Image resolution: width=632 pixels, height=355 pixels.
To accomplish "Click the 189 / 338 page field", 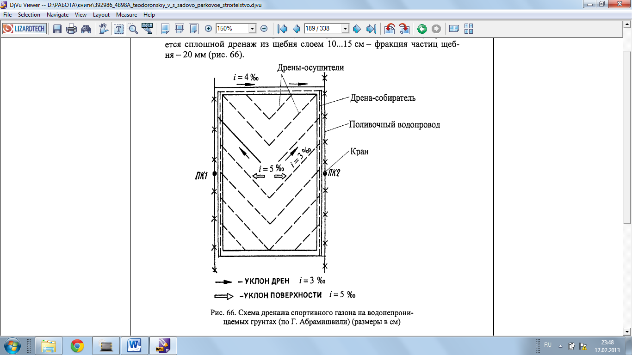I will coord(322,29).
